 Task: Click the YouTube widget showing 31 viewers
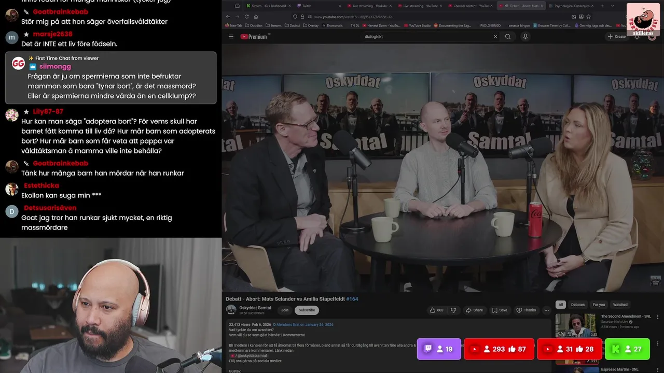569,349
